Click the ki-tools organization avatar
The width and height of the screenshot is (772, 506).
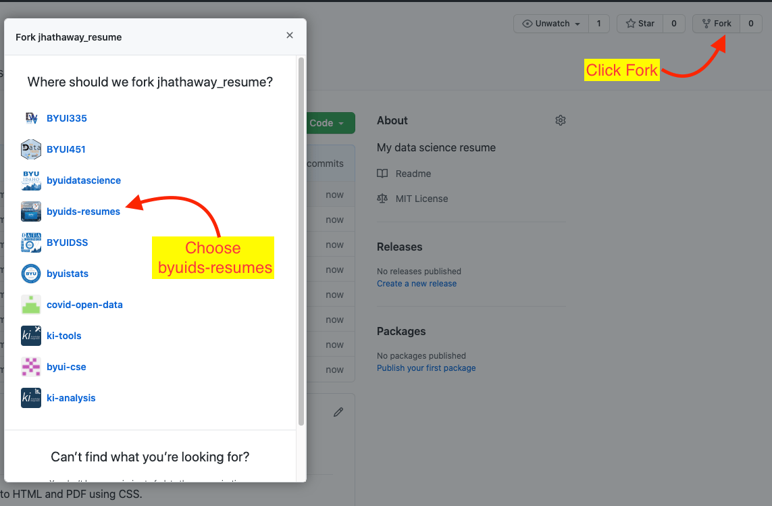31,336
